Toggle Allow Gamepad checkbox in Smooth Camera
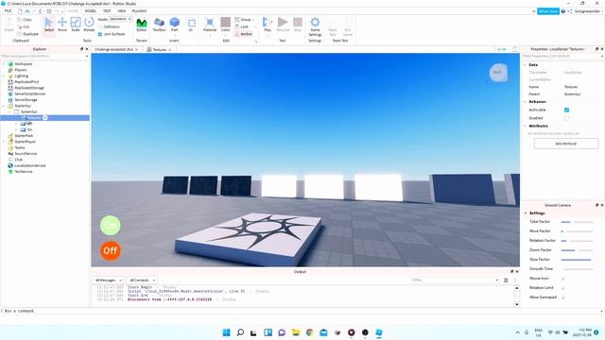 (x=563, y=297)
